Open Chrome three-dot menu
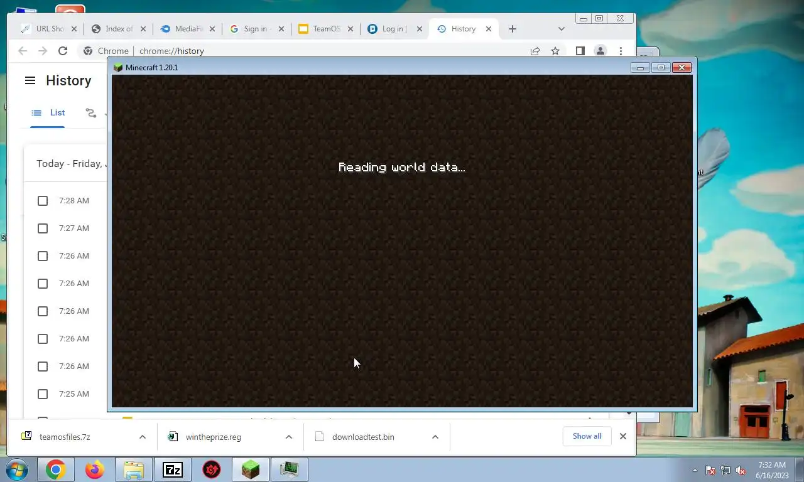Image resolution: width=804 pixels, height=482 pixels. tap(621, 51)
